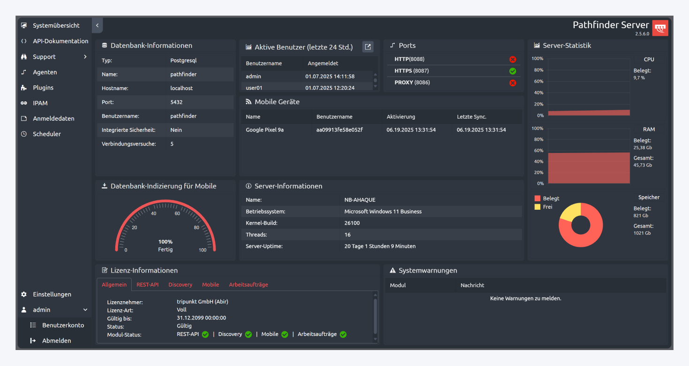Toggle the HTTP port 8088 status
Image resolution: width=689 pixels, height=366 pixels.
pos(513,59)
